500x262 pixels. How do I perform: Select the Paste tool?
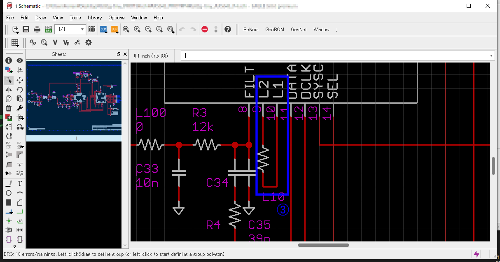pos(19,99)
